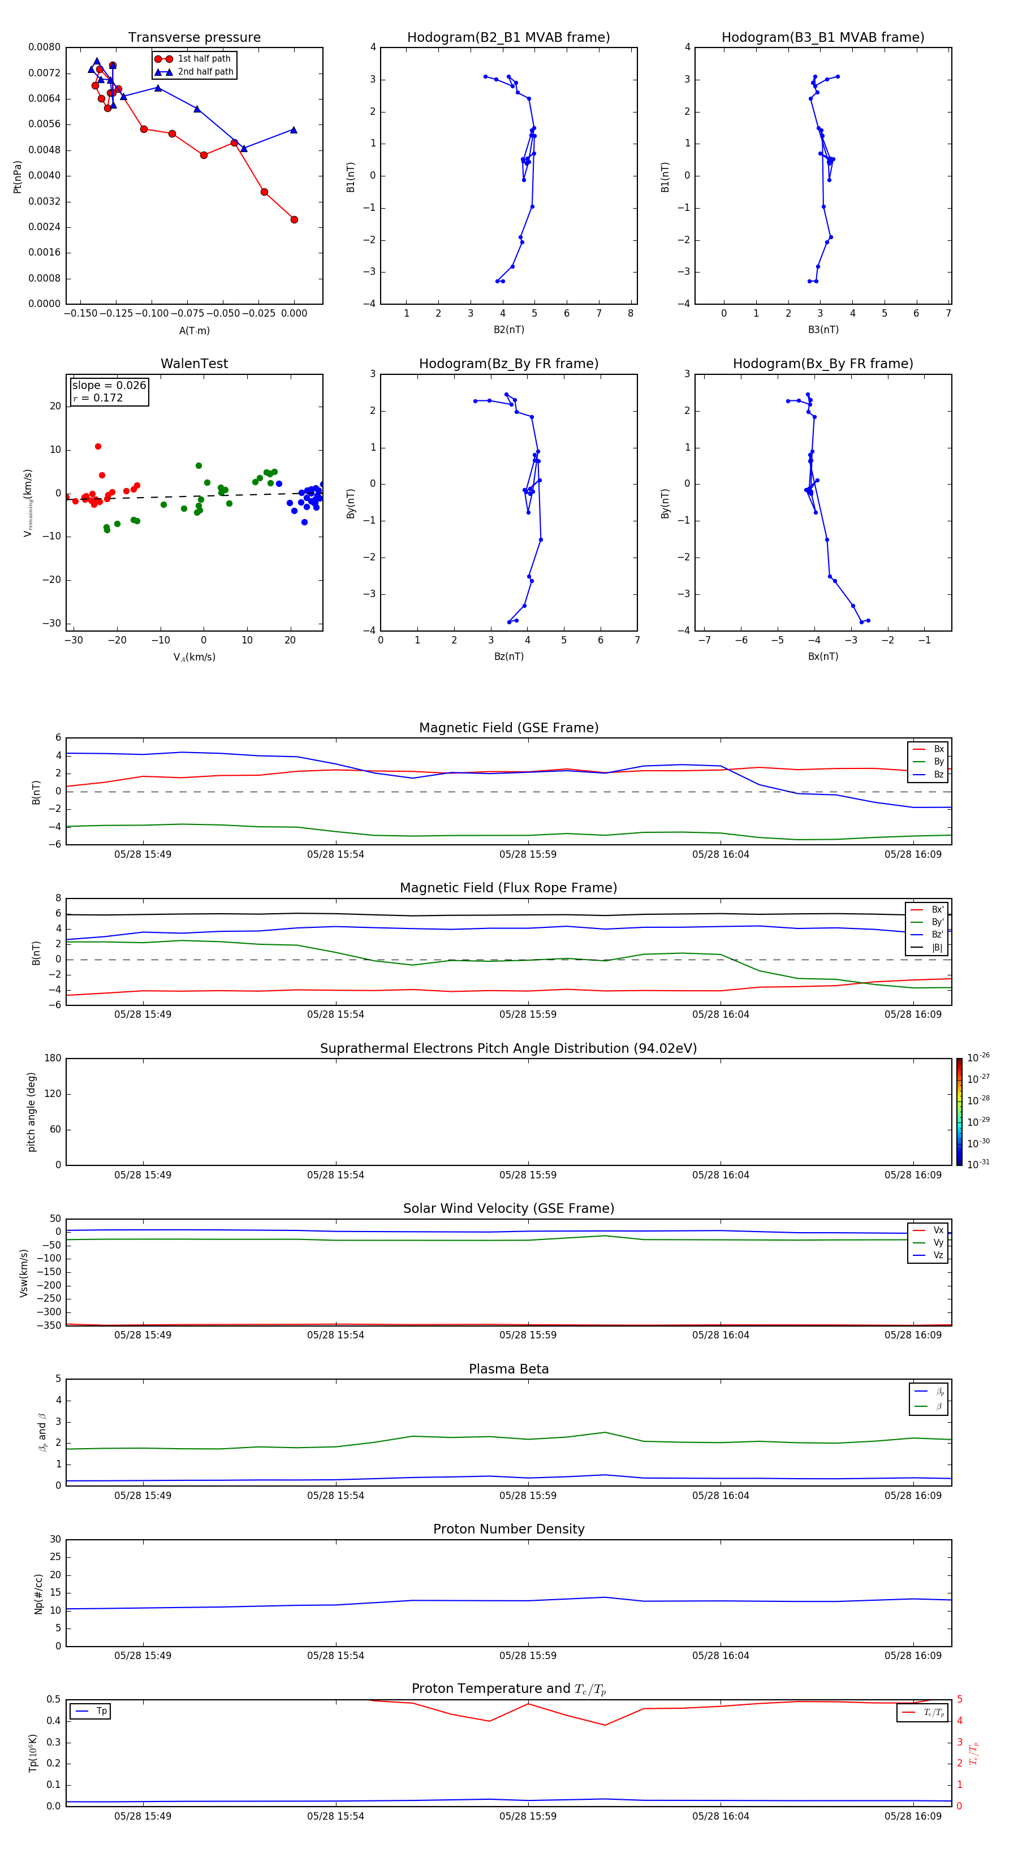This screenshot has height=1866, width=1018.
Task: Click the Suprathermal Electrons Pitch Angle Distribution title
Action: 508,1048
